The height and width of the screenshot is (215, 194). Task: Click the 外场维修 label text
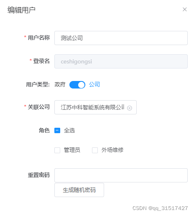(x=112, y=150)
